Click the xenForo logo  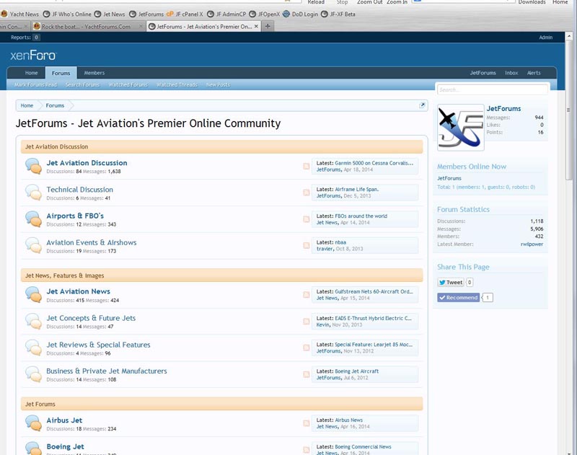33,56
